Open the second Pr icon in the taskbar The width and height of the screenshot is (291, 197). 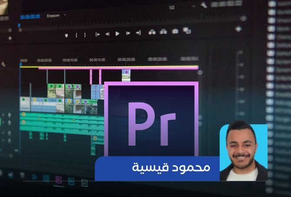(x=71, y=181)
